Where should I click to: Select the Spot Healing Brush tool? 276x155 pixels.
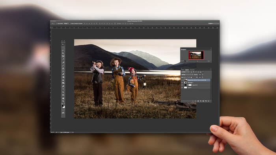63,62
